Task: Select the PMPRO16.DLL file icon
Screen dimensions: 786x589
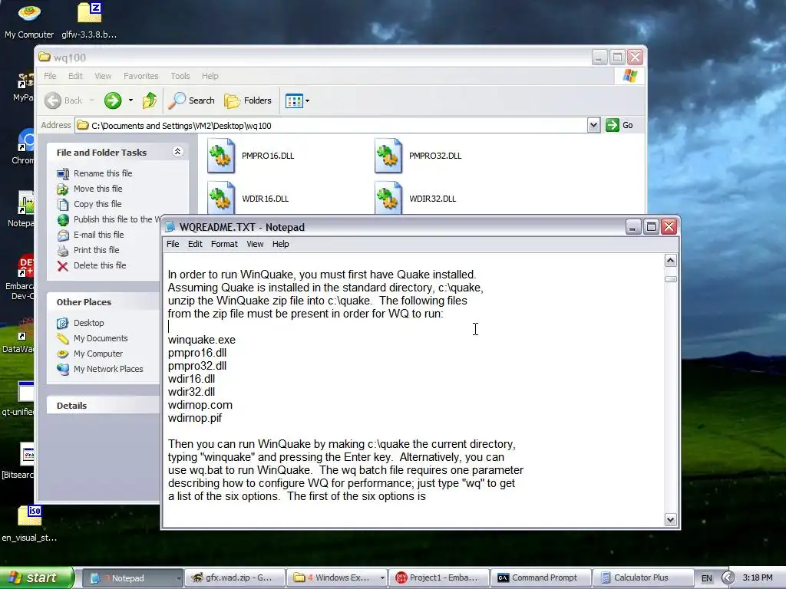Action: [221, 156]
